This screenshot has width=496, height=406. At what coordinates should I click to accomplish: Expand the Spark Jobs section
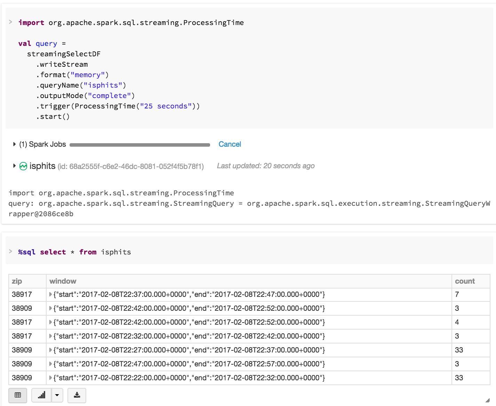(14, 144)
